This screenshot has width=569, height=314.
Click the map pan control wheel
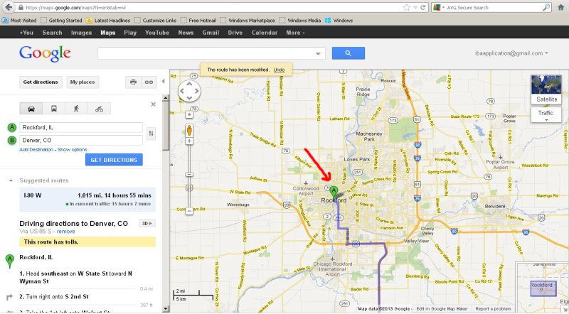[189, 91]
